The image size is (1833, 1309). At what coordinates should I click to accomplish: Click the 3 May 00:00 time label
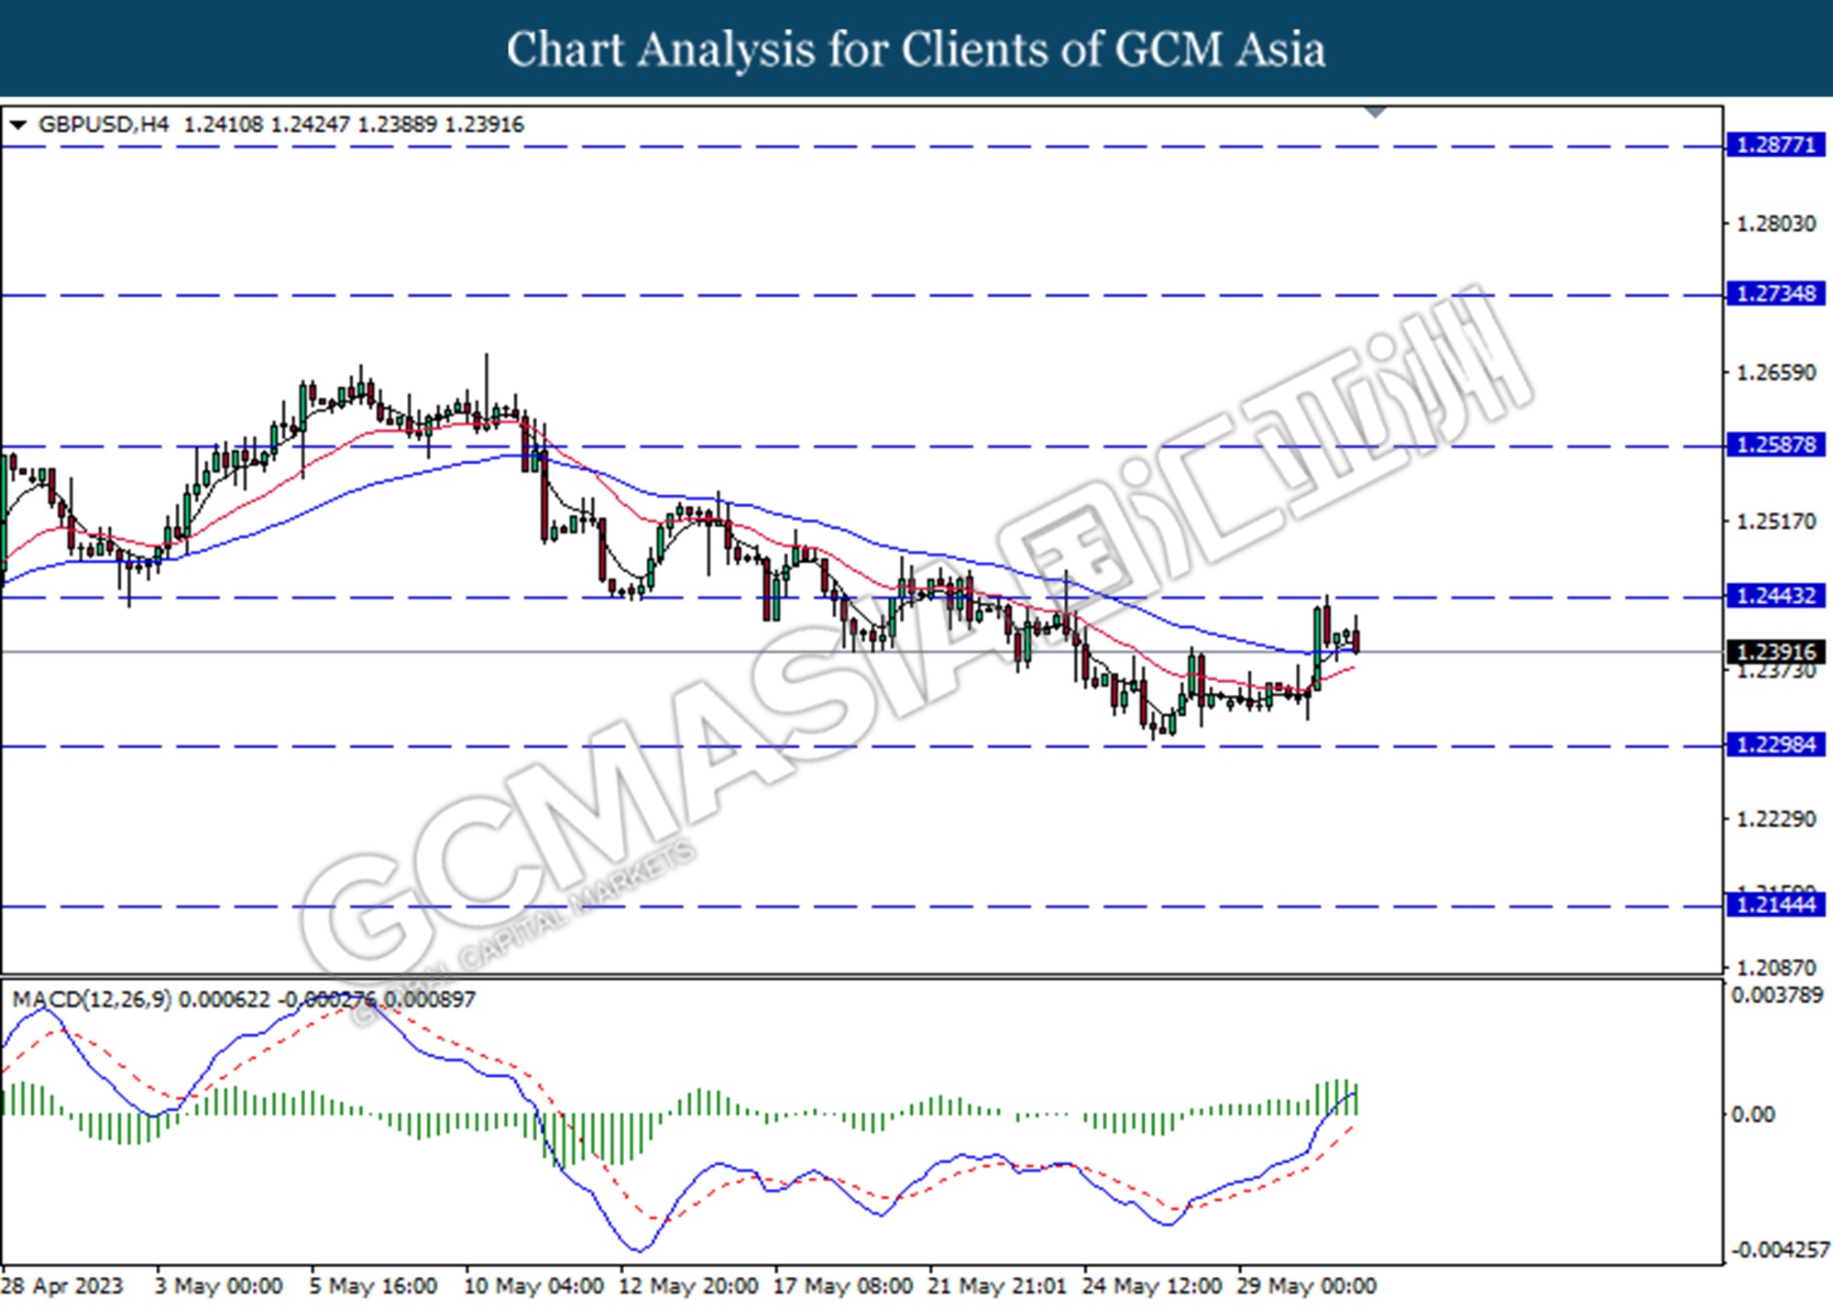(x=218, y=1286)
